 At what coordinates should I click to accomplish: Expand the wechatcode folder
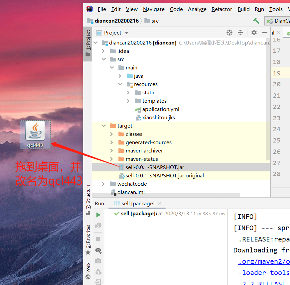click(103, 184)
